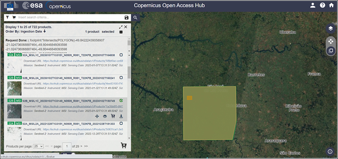Open the map layers switcher icon
The height and width of the screenshot is (159, 338).
click(330, 28)
